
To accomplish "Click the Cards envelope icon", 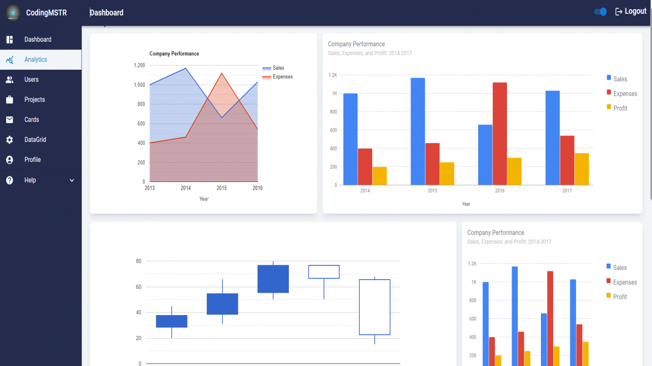I will tap(10, 120).
